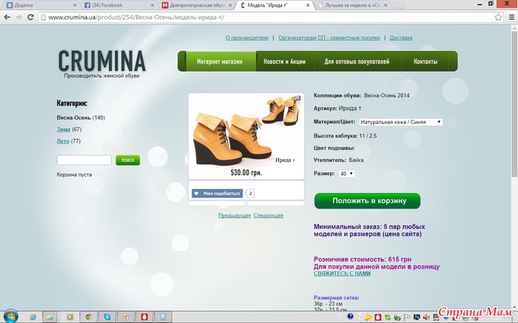The image size is (518, 323).
Task: Open the Размер size dropdown
Action: point(346,174)
